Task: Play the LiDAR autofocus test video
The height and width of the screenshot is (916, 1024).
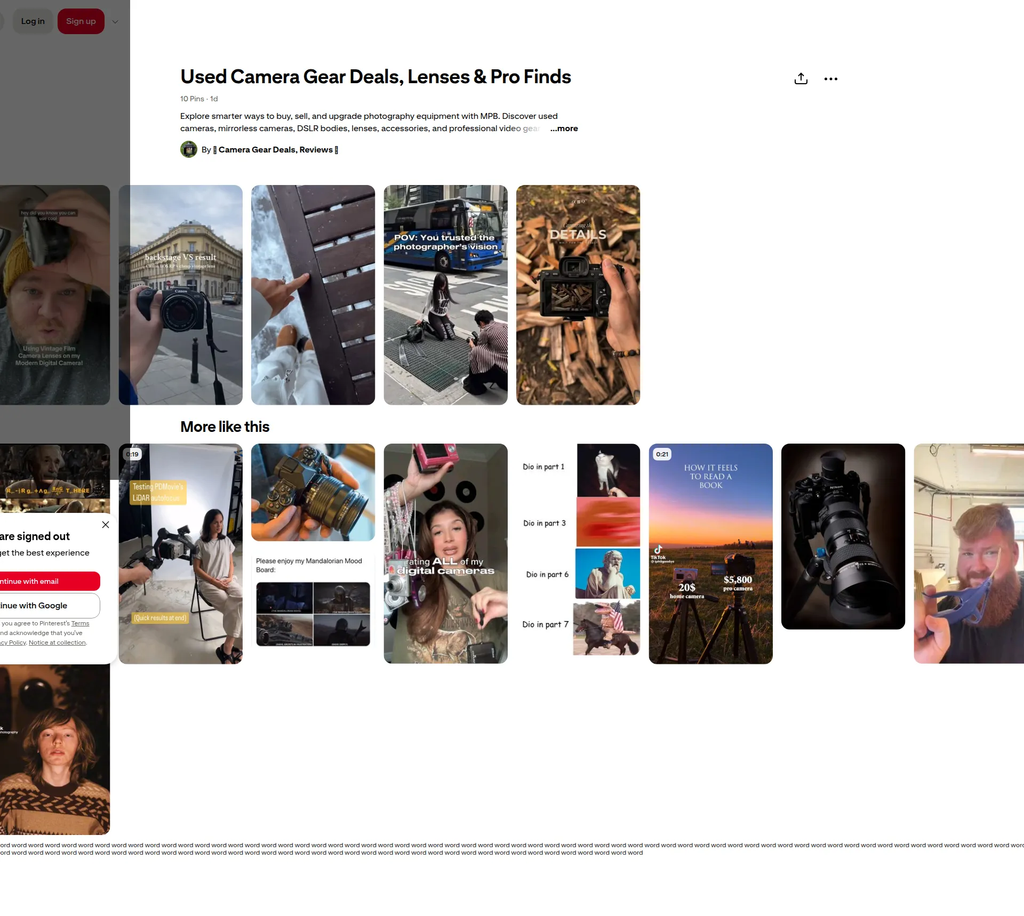Action: tap(181, 553)
